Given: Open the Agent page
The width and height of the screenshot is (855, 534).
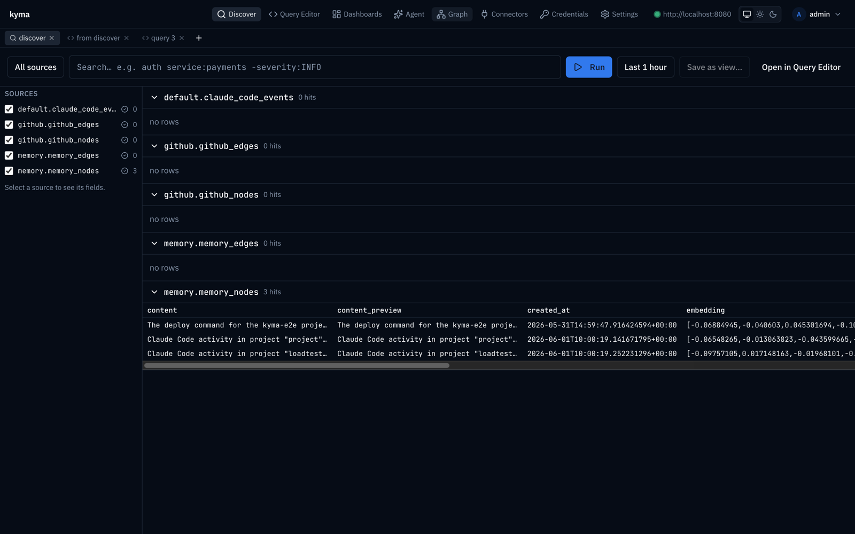Looking at the screenshot, I should [409, 14].
